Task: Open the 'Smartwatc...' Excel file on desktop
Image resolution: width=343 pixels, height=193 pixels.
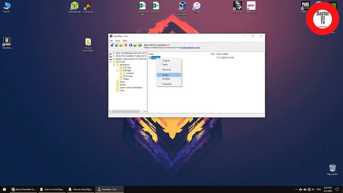Action: (x=155, y=7)
